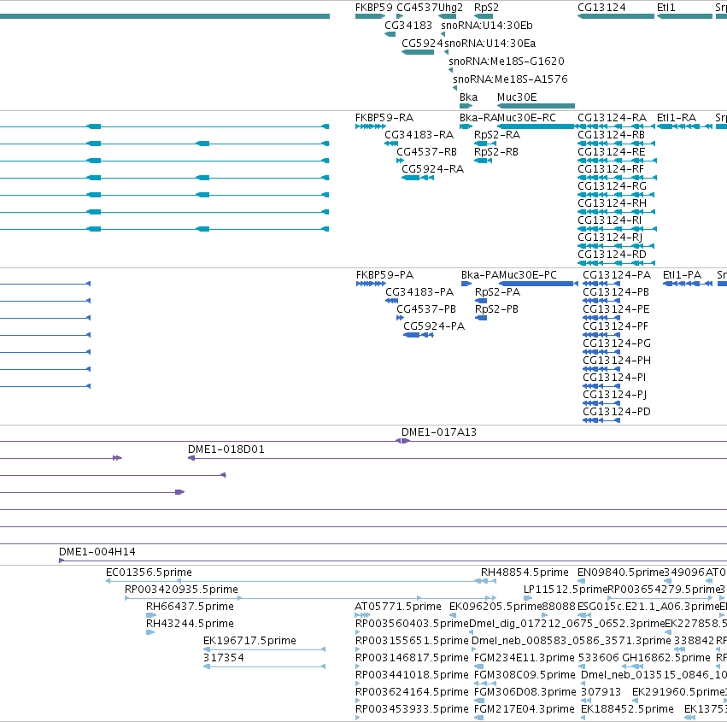
Task: Select the CG13124-RH transcript label
Action: 612,203
